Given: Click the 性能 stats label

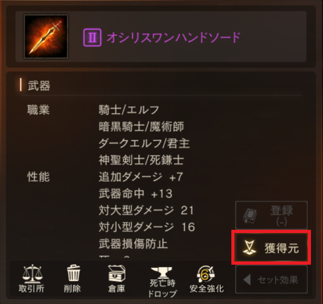Looking at the screenshot, I should [x=39, y=177].
